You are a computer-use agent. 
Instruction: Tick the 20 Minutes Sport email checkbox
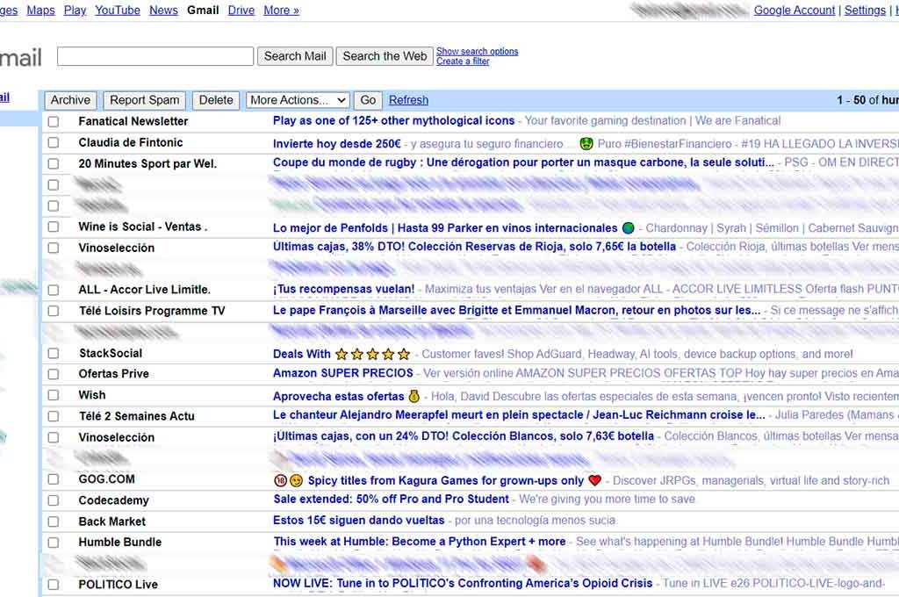click(x=54, y=164)
